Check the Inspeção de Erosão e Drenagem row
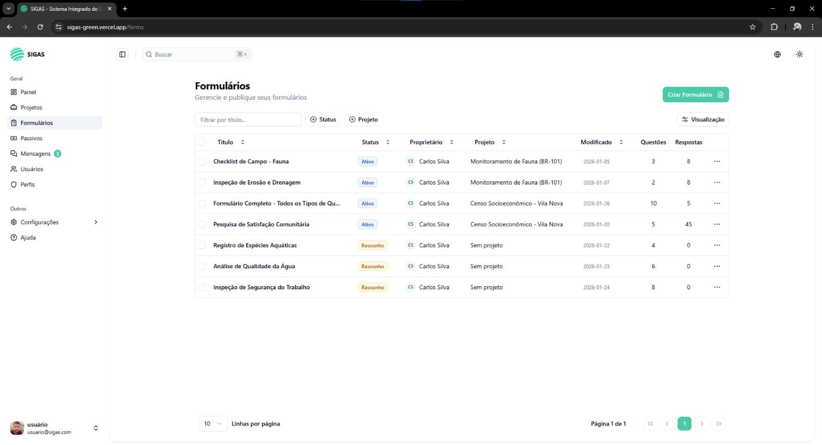 coord(202,182)
